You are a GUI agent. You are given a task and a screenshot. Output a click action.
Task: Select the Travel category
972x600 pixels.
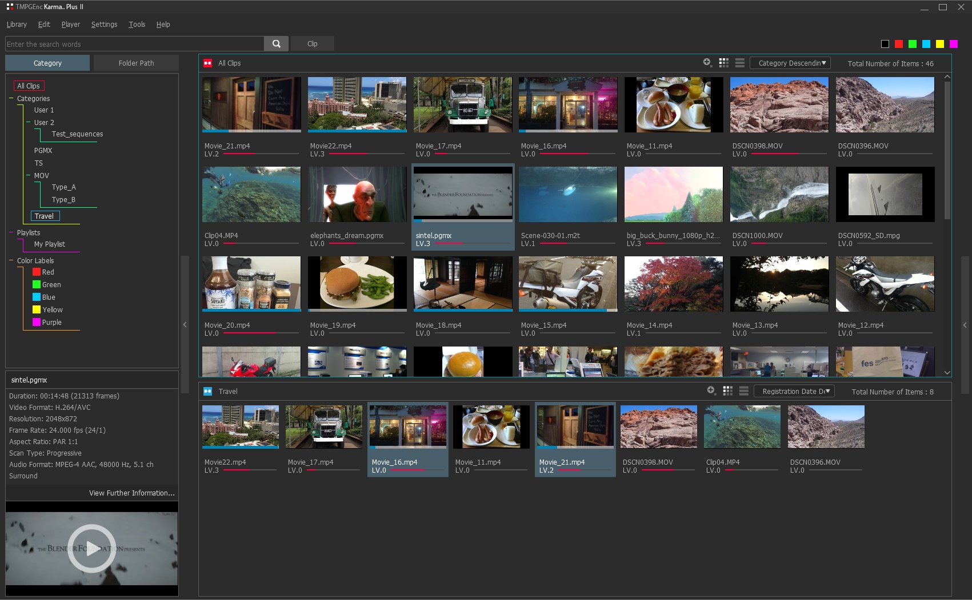click(x=45, y=216)
